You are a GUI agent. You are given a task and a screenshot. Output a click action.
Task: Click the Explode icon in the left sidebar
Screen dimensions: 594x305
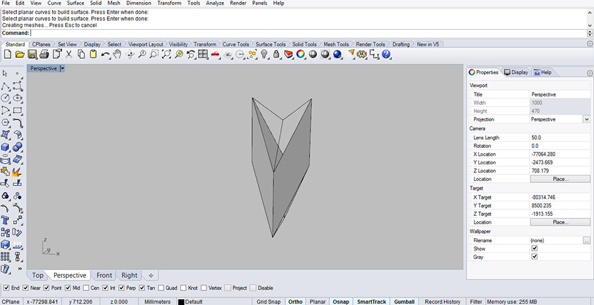pos(17,172)
